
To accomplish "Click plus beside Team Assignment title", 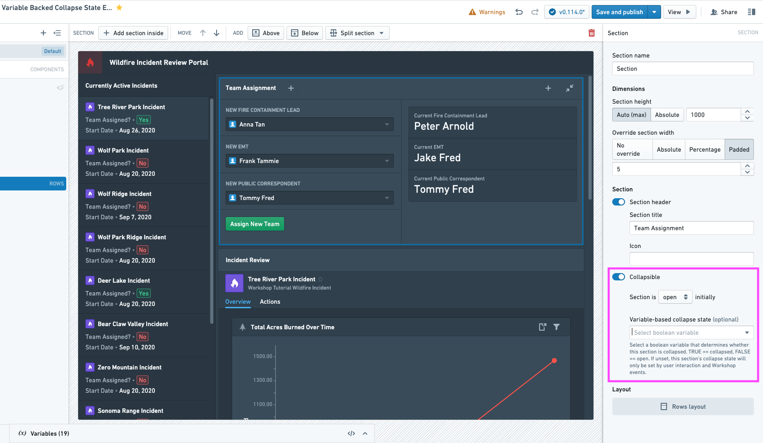I will point(291,88).
